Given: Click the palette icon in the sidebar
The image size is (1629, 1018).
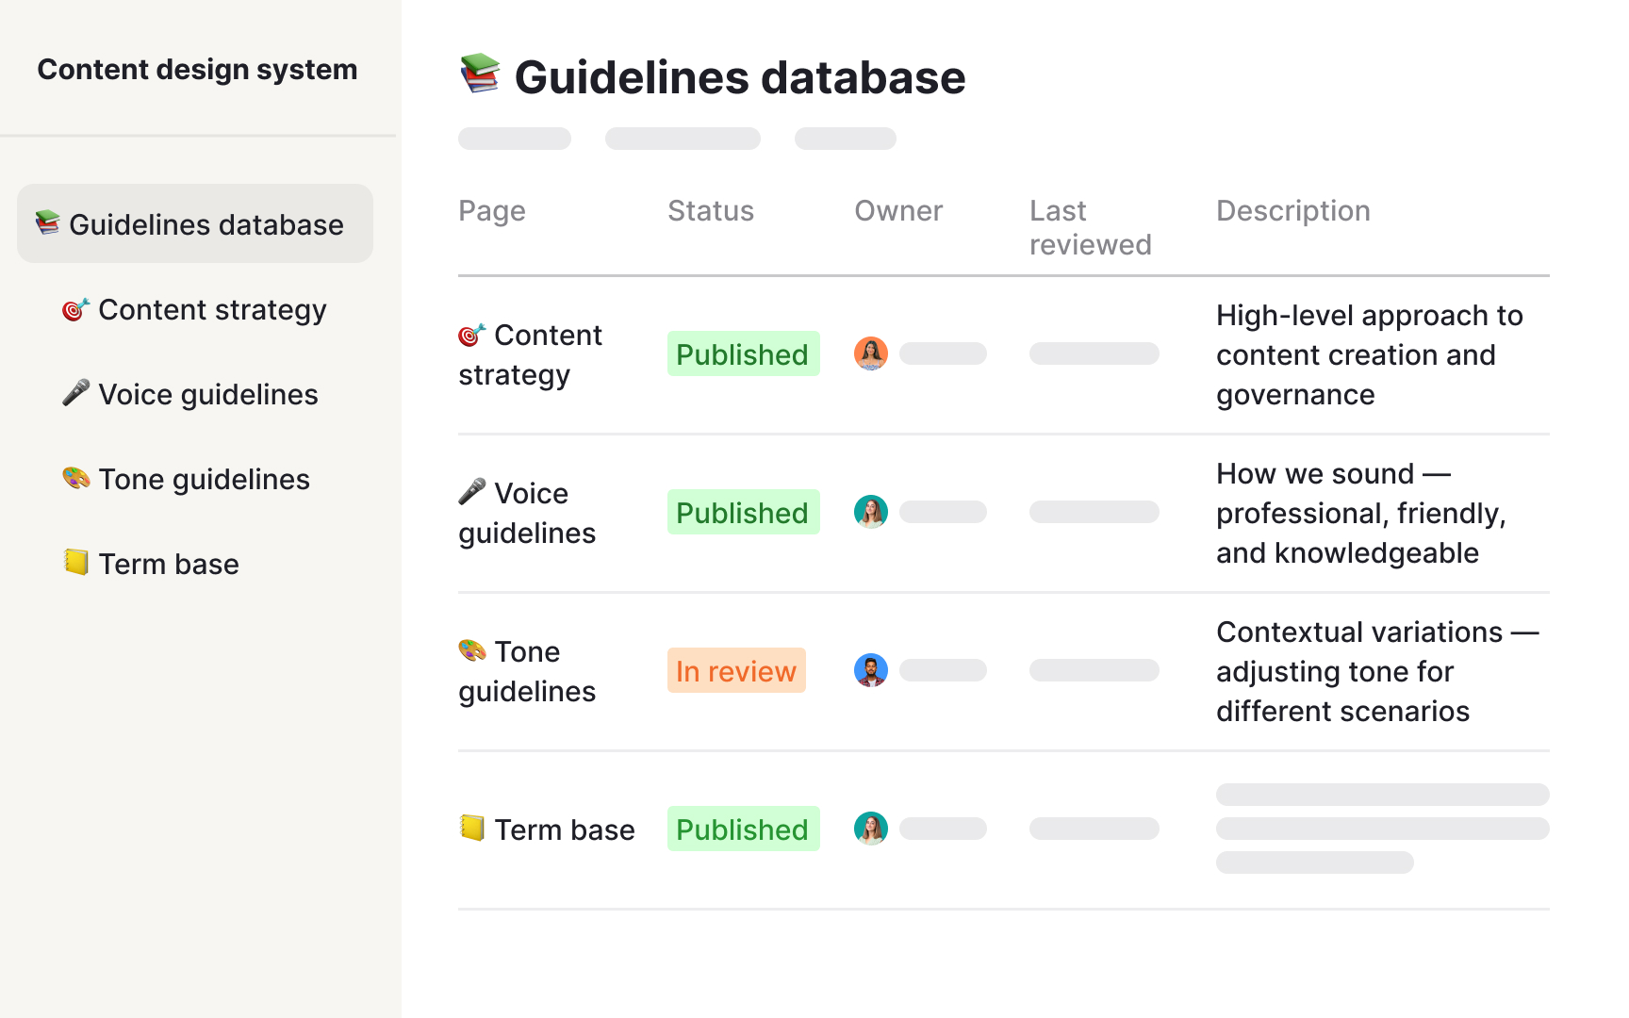Looking at the screenshot, I should [x=74, y=479].
